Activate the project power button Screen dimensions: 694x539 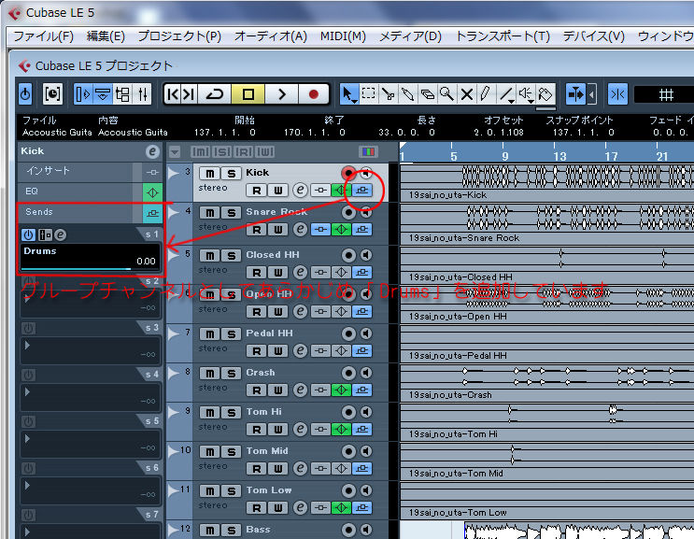pyautogui.click(x=25, y=94)
